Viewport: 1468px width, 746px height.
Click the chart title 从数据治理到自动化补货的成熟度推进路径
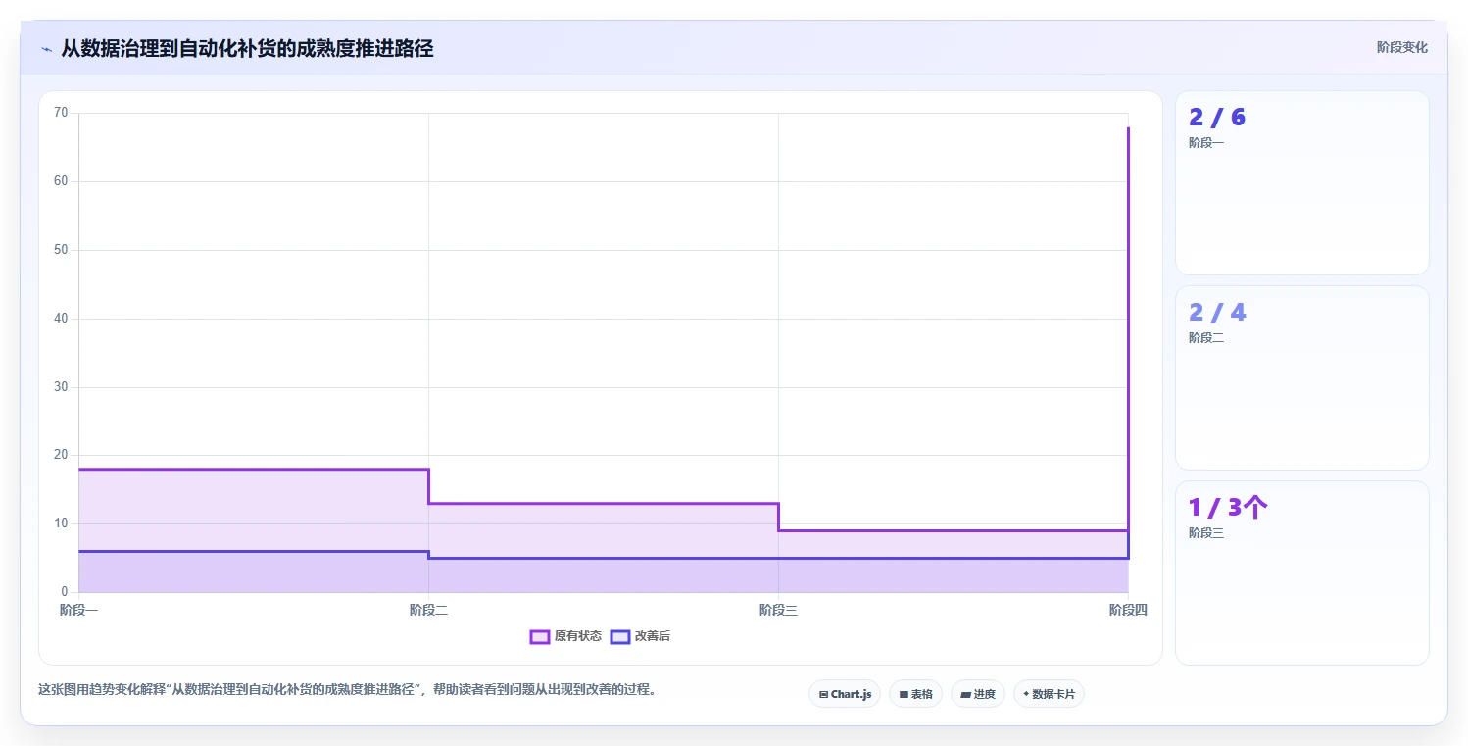tap(247, 48)
